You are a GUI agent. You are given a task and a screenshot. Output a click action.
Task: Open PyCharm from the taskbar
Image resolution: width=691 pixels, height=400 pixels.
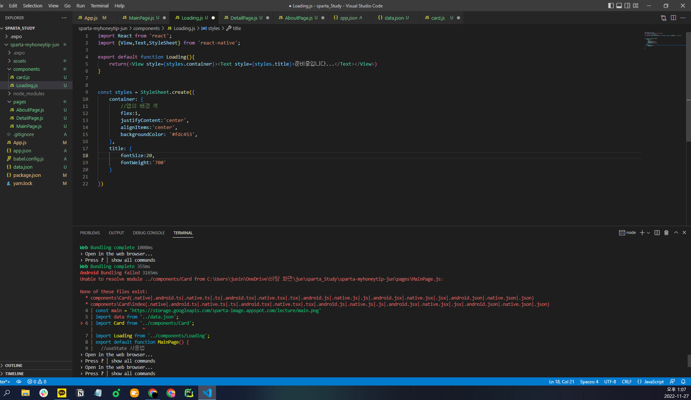pyautogui.click(x=189, y=393)
